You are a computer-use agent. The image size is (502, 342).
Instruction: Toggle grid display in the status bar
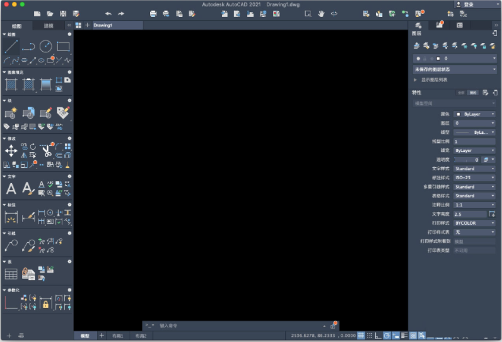pos(361,335)
